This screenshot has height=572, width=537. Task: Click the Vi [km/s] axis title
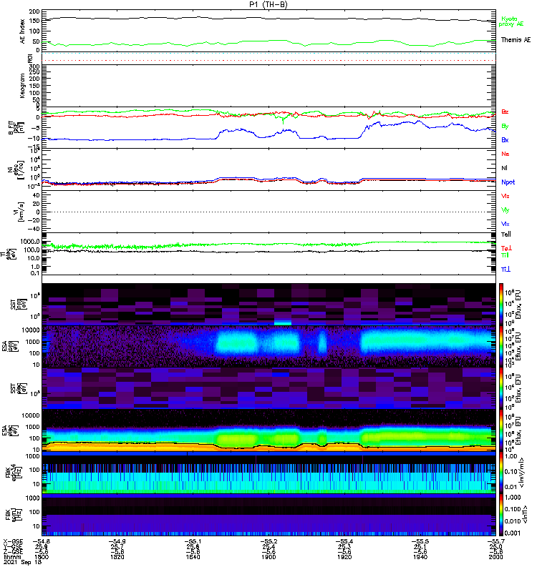pos(19,212)
